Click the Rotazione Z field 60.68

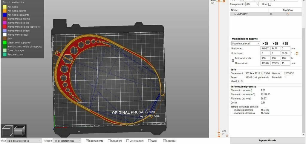(285, 53)
